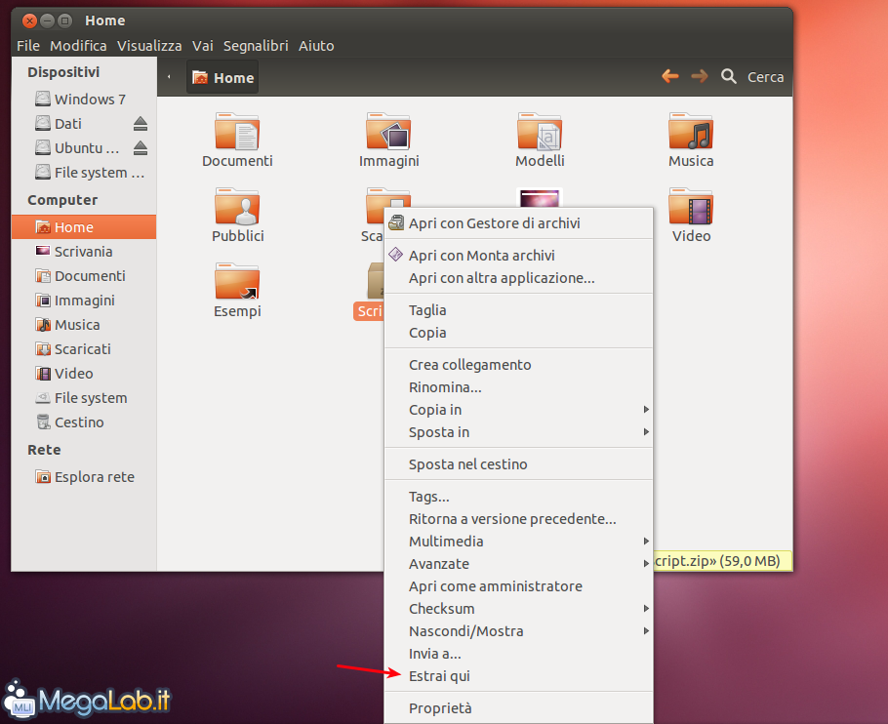
Task: Open File system under Computer
Action: tap(84, 398)
